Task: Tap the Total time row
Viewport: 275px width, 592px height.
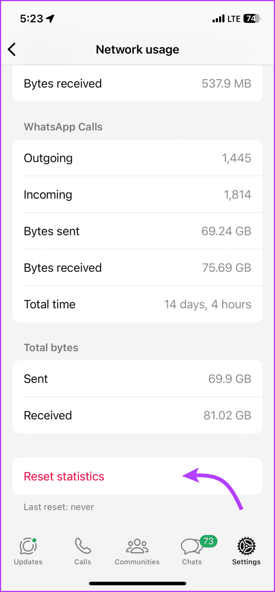Action: [x=137, y=304]
